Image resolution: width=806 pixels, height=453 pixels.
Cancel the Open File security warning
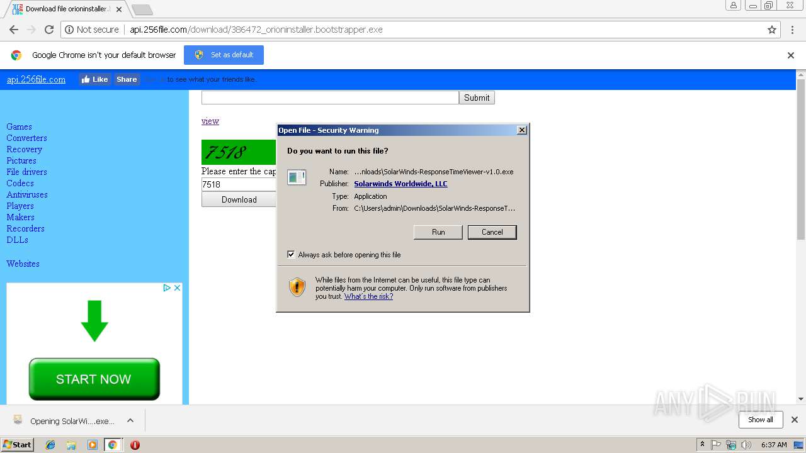492,232
